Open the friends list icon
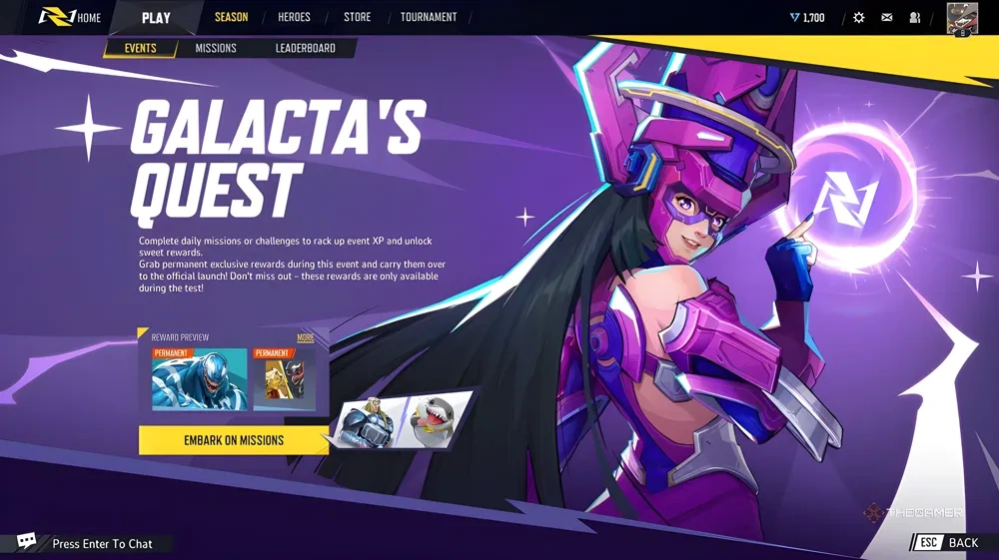The width and height of the screenshot is (999, 560). [915, 18]
